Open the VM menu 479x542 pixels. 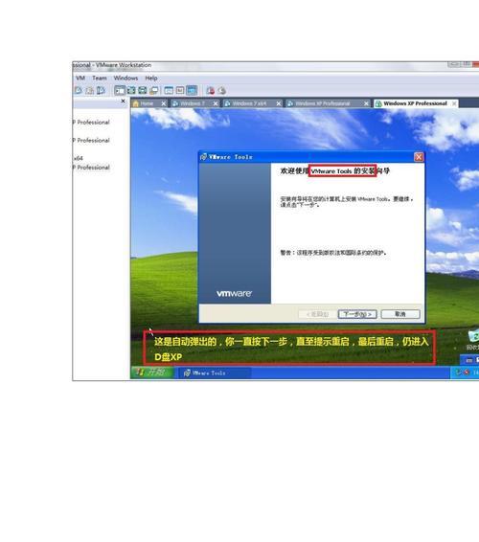click(80, 79)
